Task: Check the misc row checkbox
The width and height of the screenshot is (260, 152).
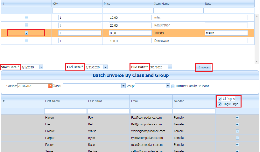Action: 26,17
